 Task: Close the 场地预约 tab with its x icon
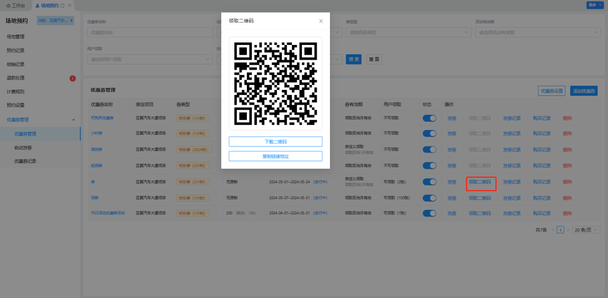coord(70,6)
